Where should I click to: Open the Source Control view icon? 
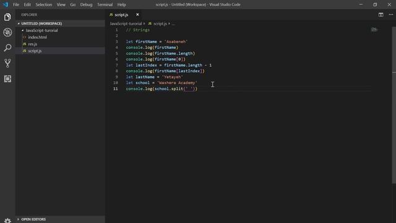pos(7,63)
